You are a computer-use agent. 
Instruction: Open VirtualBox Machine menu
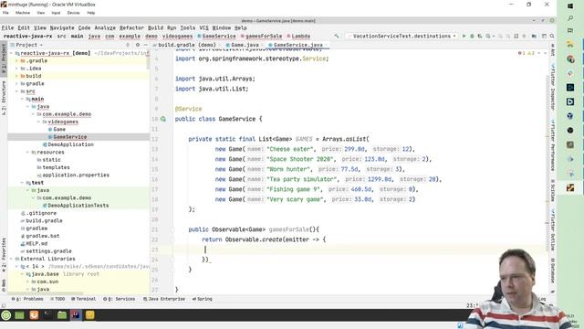coord(23,13)
